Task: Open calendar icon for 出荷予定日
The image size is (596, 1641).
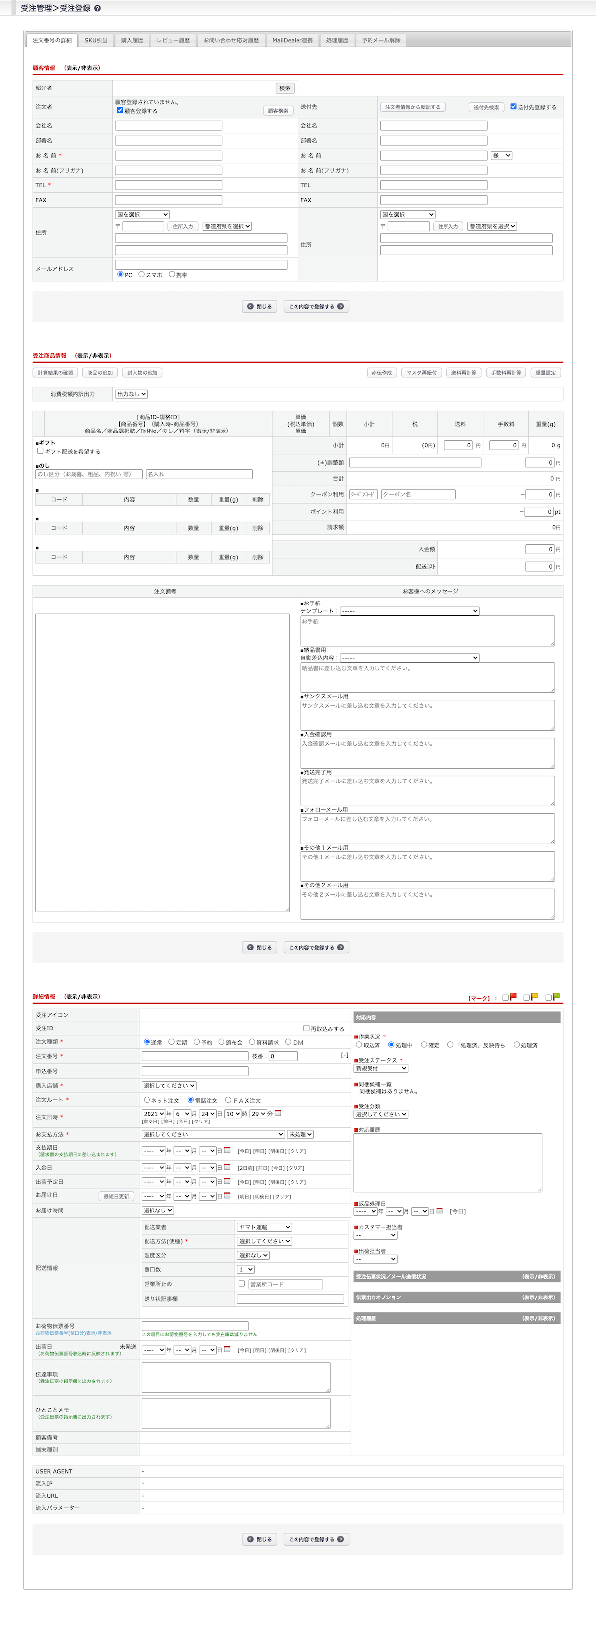Action: tap(227, 1181)
